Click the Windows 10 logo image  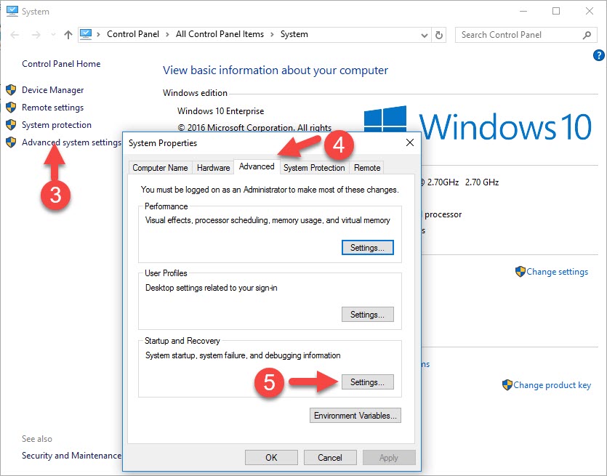tap(478, 124)
